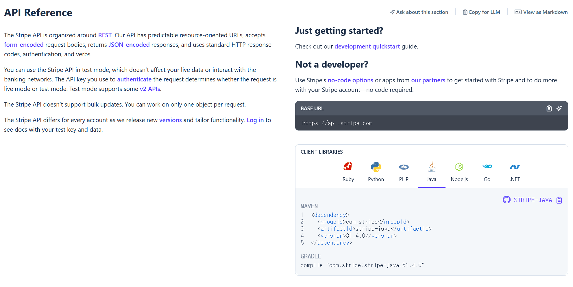Click the sparkle AI icon on BASE URL bar
573x287 pixels.
pyautogui.click(x=559, y=108)
